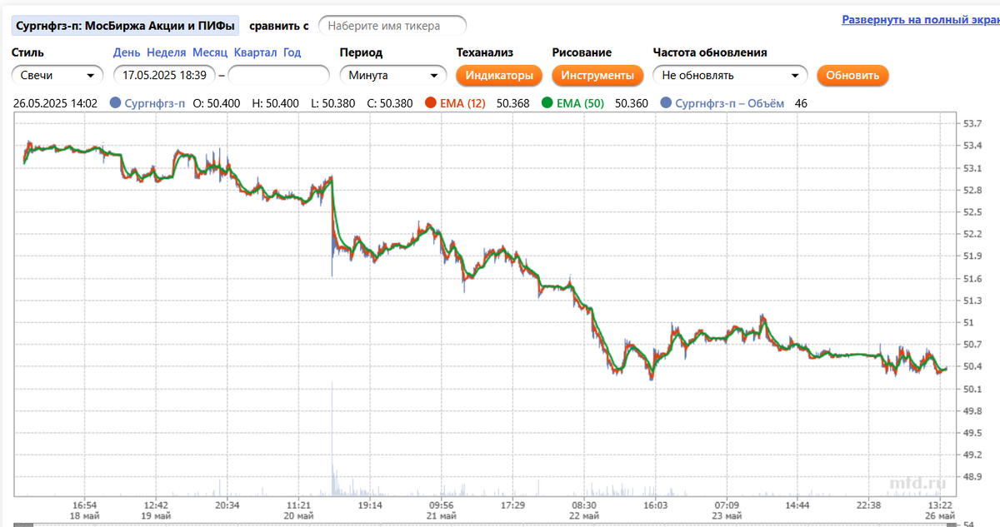Click the Сургнфгз-п: МосБиржа Акции и ПИФы tag

[125, 26]
